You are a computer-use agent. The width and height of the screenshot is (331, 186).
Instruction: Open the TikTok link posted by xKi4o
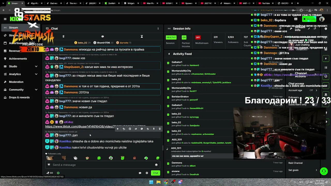tap(95, 127)
